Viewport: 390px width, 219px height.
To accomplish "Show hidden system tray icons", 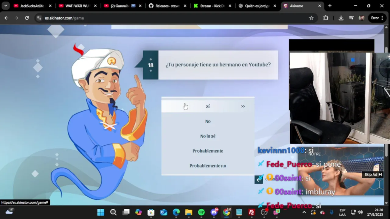I will pyautogui.click(x=304, y=212).
